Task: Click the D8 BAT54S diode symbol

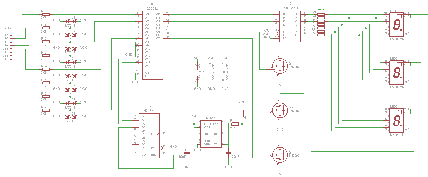Action: point(70,117)
